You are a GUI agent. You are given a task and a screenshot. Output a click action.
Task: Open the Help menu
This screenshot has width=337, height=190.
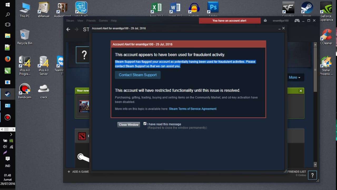[x=114, y=21]
